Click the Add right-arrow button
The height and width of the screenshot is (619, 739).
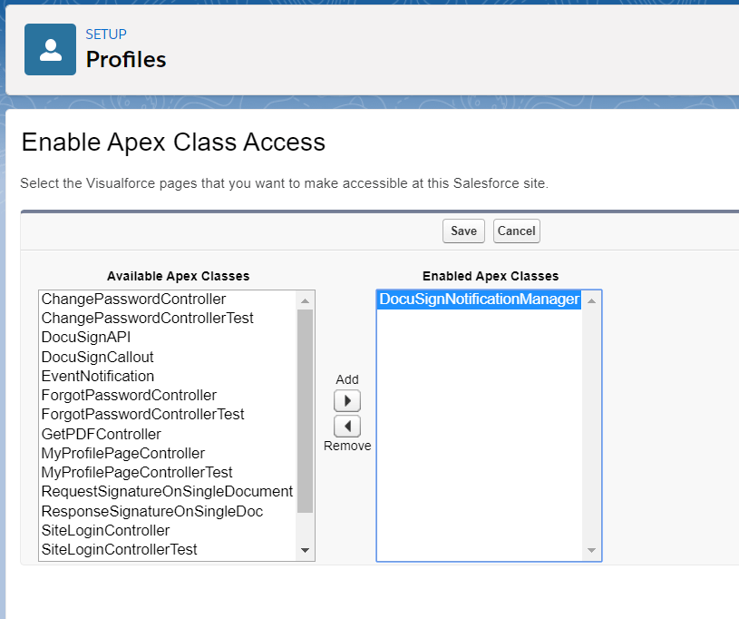click(347, 401)
